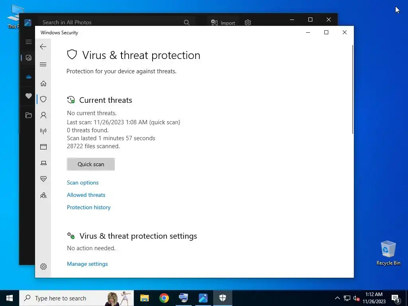The height and width of the screenshot is (306, 408).
Task: Maximize the Photos window
Action: coord(310,20)
